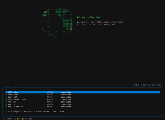Viewport: 165px width, 120px height.
Task: Click connected status of atlassian
Action: click(x=66, y=92)
